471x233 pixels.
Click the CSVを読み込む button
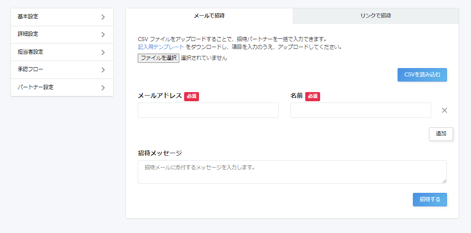click(422, 75)
